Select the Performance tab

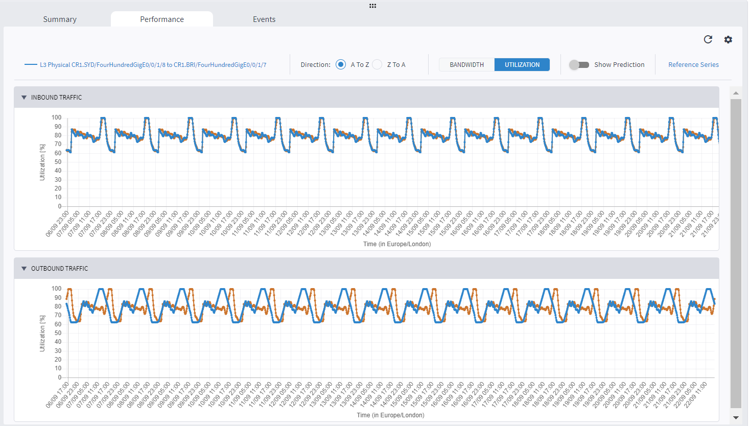[x=162, y=19]
